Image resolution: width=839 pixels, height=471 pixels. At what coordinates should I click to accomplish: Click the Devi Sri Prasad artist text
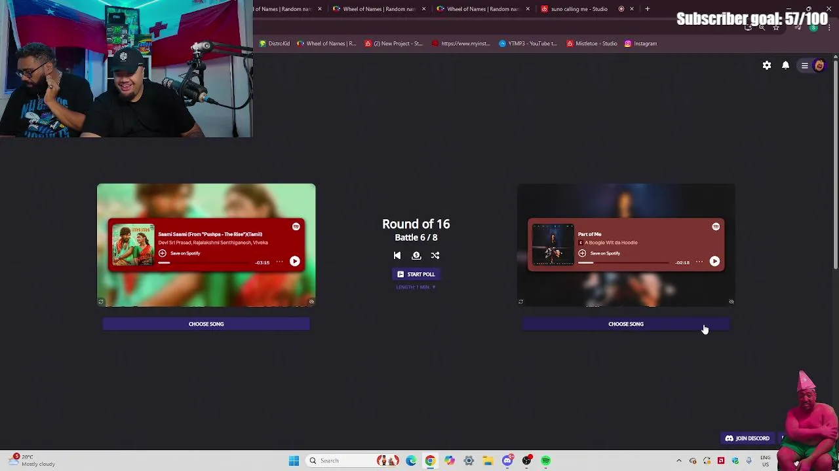pyautogui.click(x=173, y=243)
